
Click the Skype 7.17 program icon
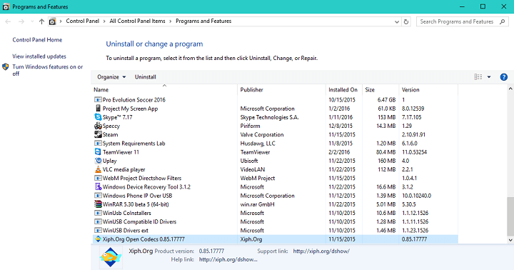[x=98, y=117]
